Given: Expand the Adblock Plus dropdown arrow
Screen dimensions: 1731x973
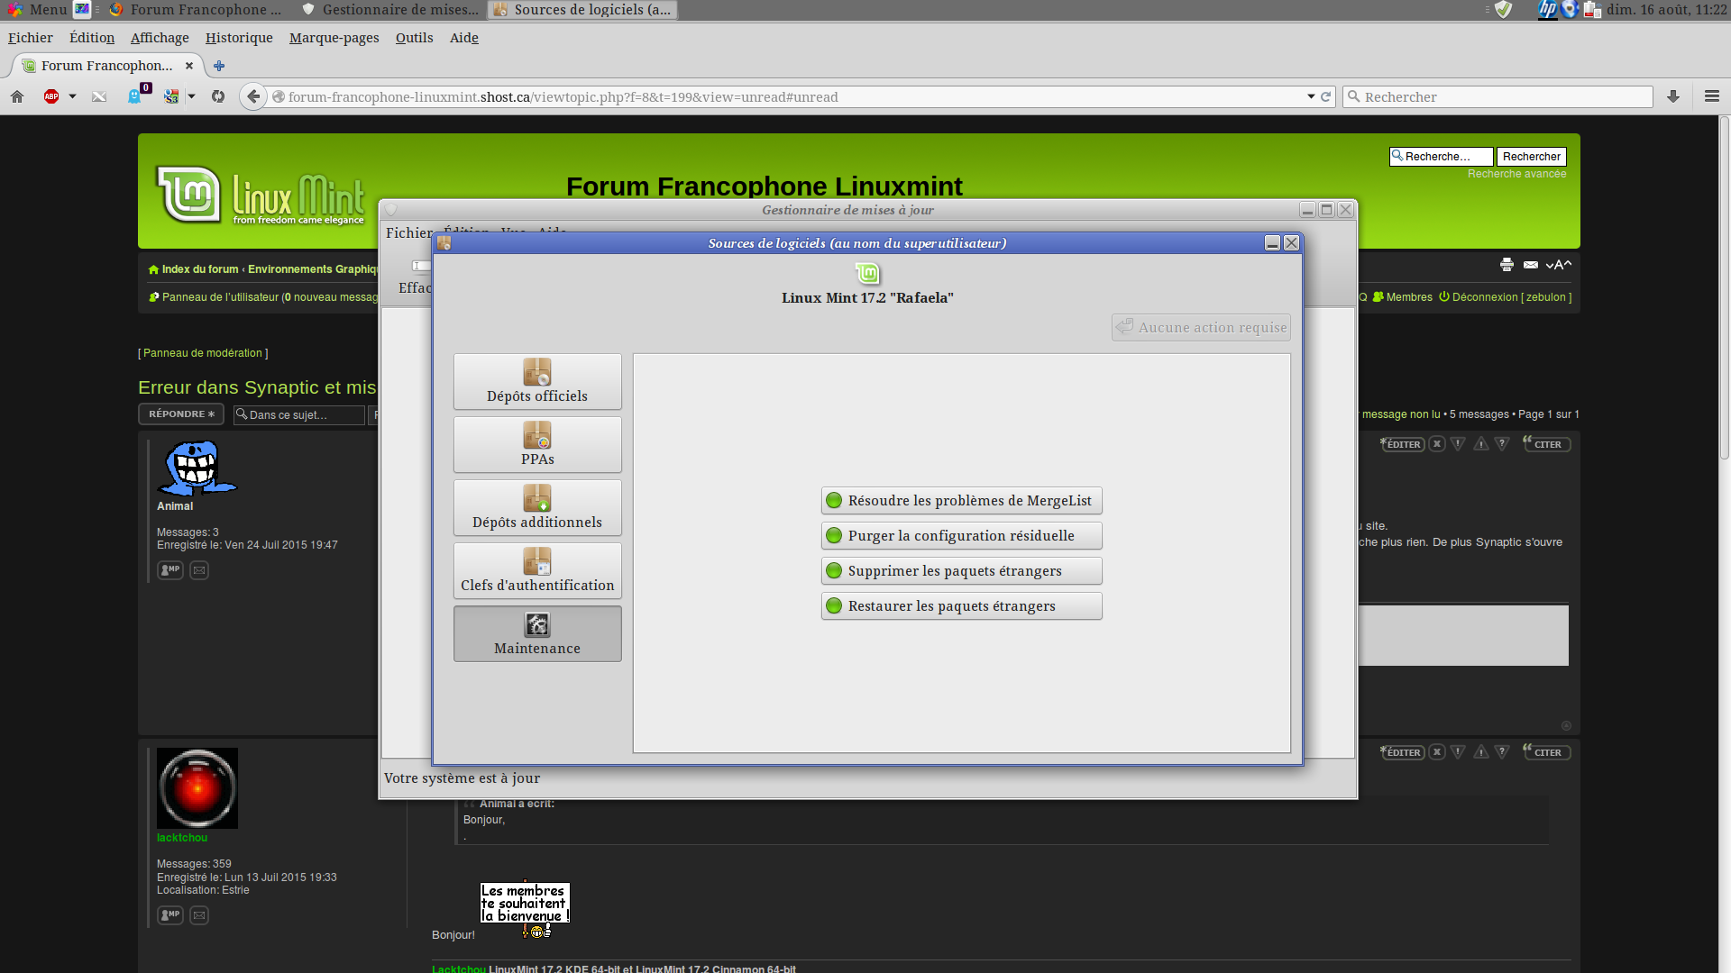Looking at the screenshot, I should pyautogui.click(x=72, y=96).
